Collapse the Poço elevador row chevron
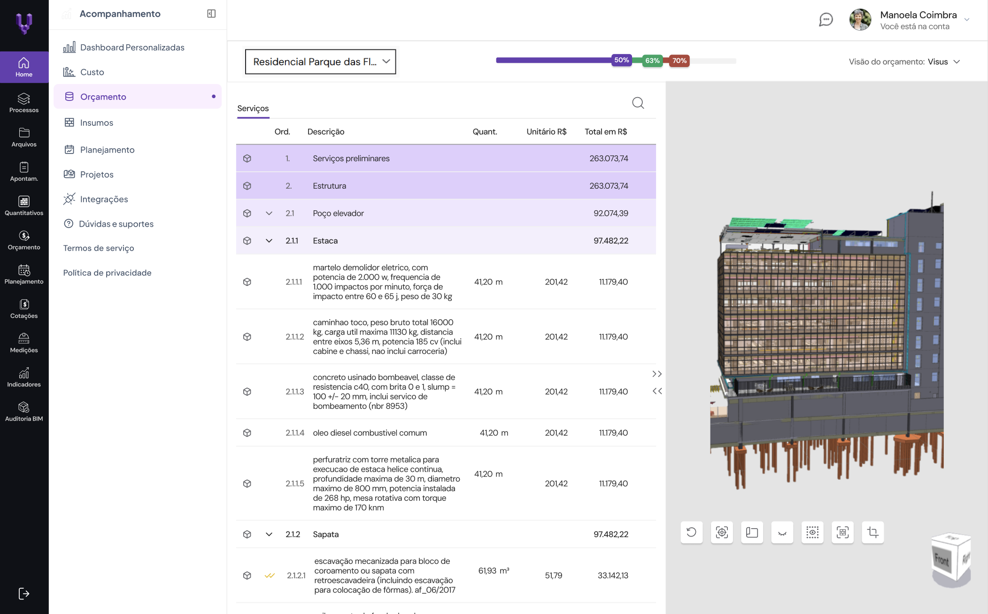The height and width of the screenshot is (614, 988). (269, 213)
